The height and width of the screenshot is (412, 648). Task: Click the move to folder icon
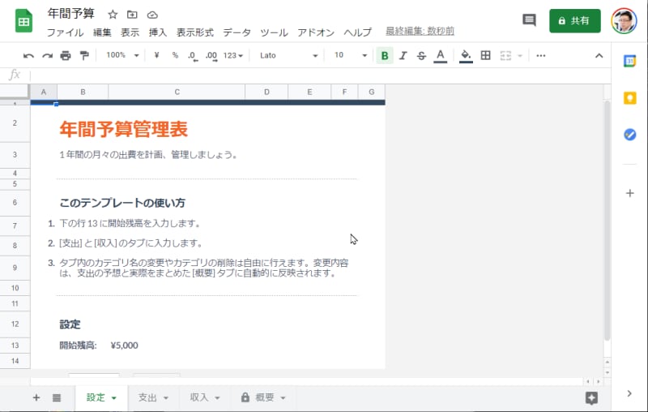pyautogui.click(x=132, y=15)
